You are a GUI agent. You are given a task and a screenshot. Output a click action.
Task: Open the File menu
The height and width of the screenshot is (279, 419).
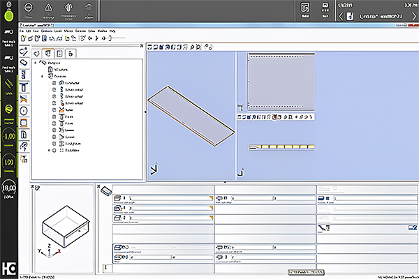pyautogui.click(x=22, y=31)
